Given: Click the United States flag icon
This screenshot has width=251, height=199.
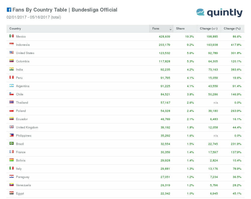Looking at the screenshot, I should tap(12, 53).
